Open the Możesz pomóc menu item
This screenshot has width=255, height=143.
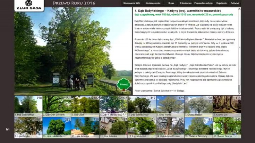[153, 3]
